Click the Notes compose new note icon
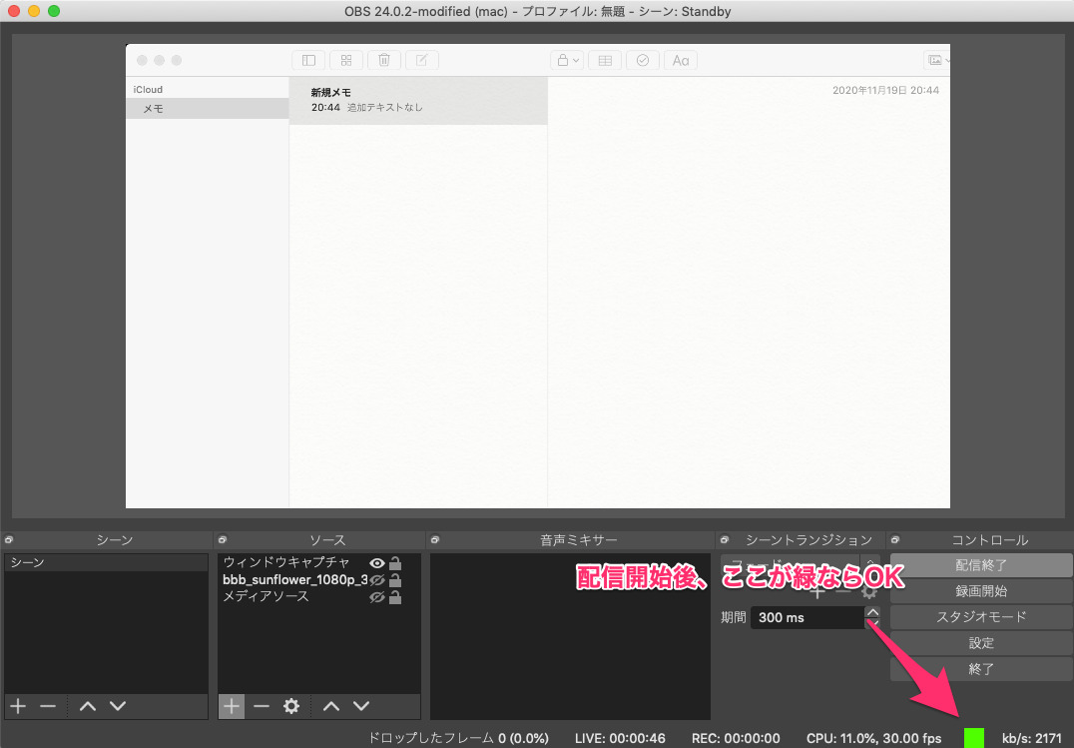 [x=422, y=60]
